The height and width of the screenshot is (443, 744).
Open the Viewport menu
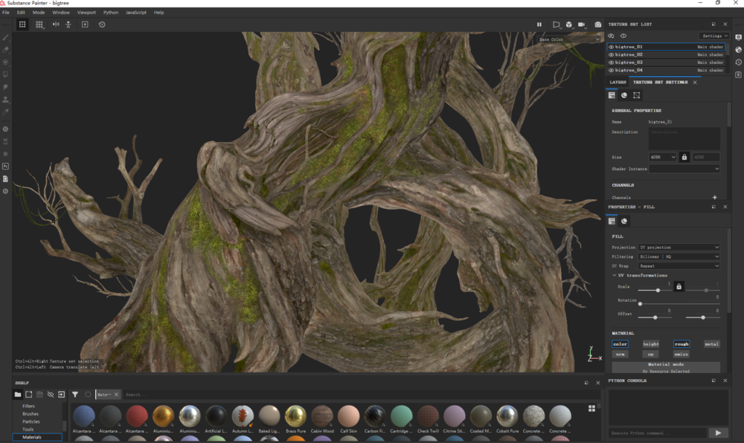[x=86, y=12]
